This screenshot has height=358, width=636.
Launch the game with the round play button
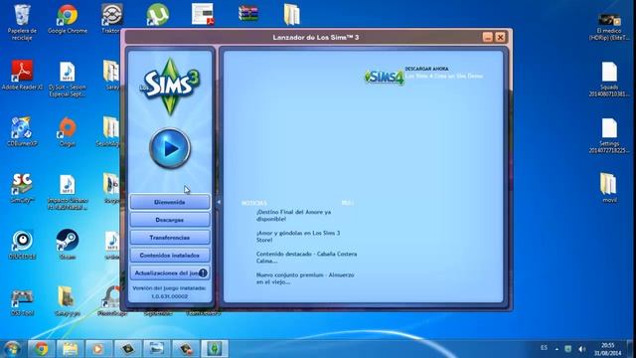pyautogui.click(x=170, y=148)
